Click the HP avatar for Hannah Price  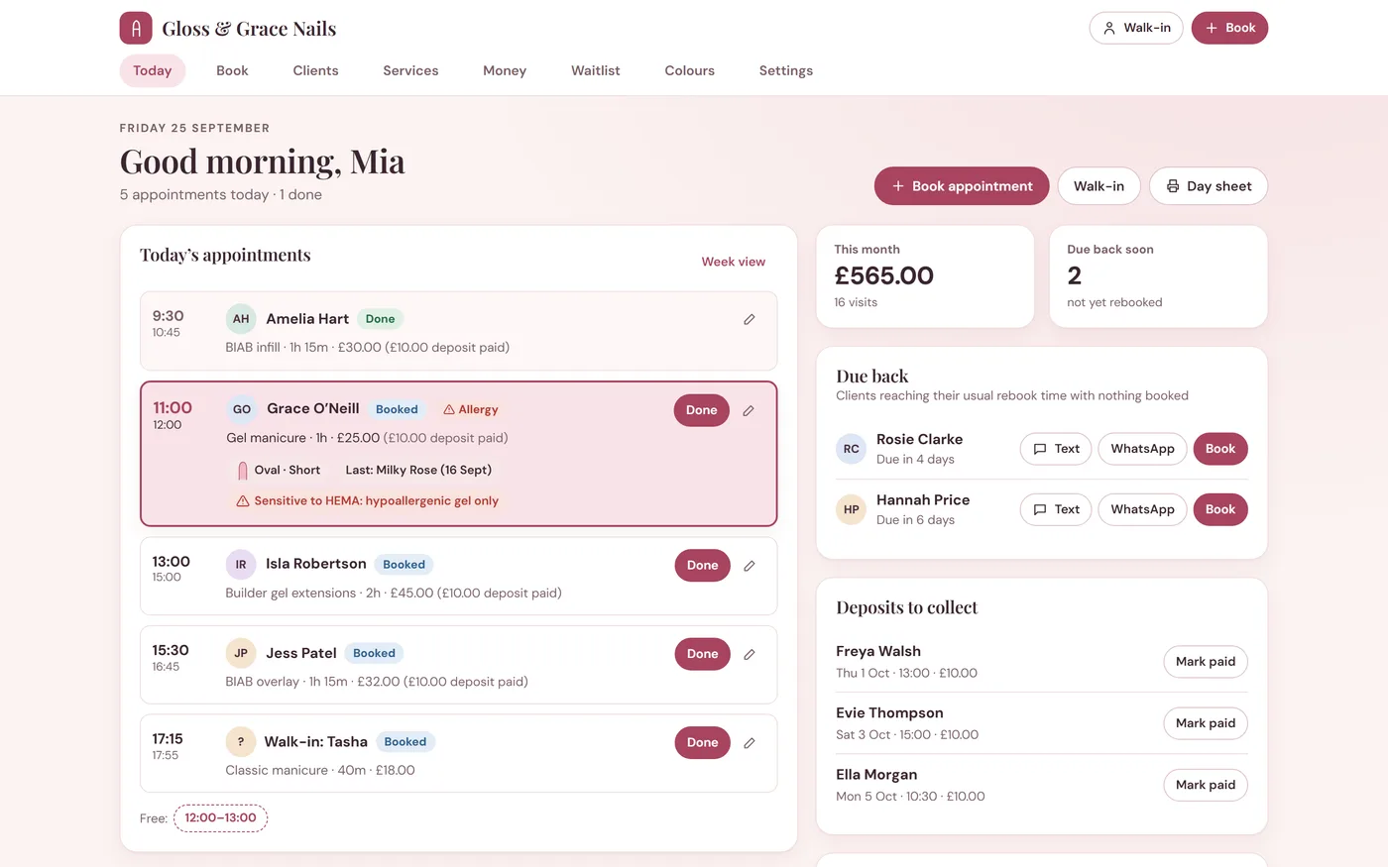point(852,509)
